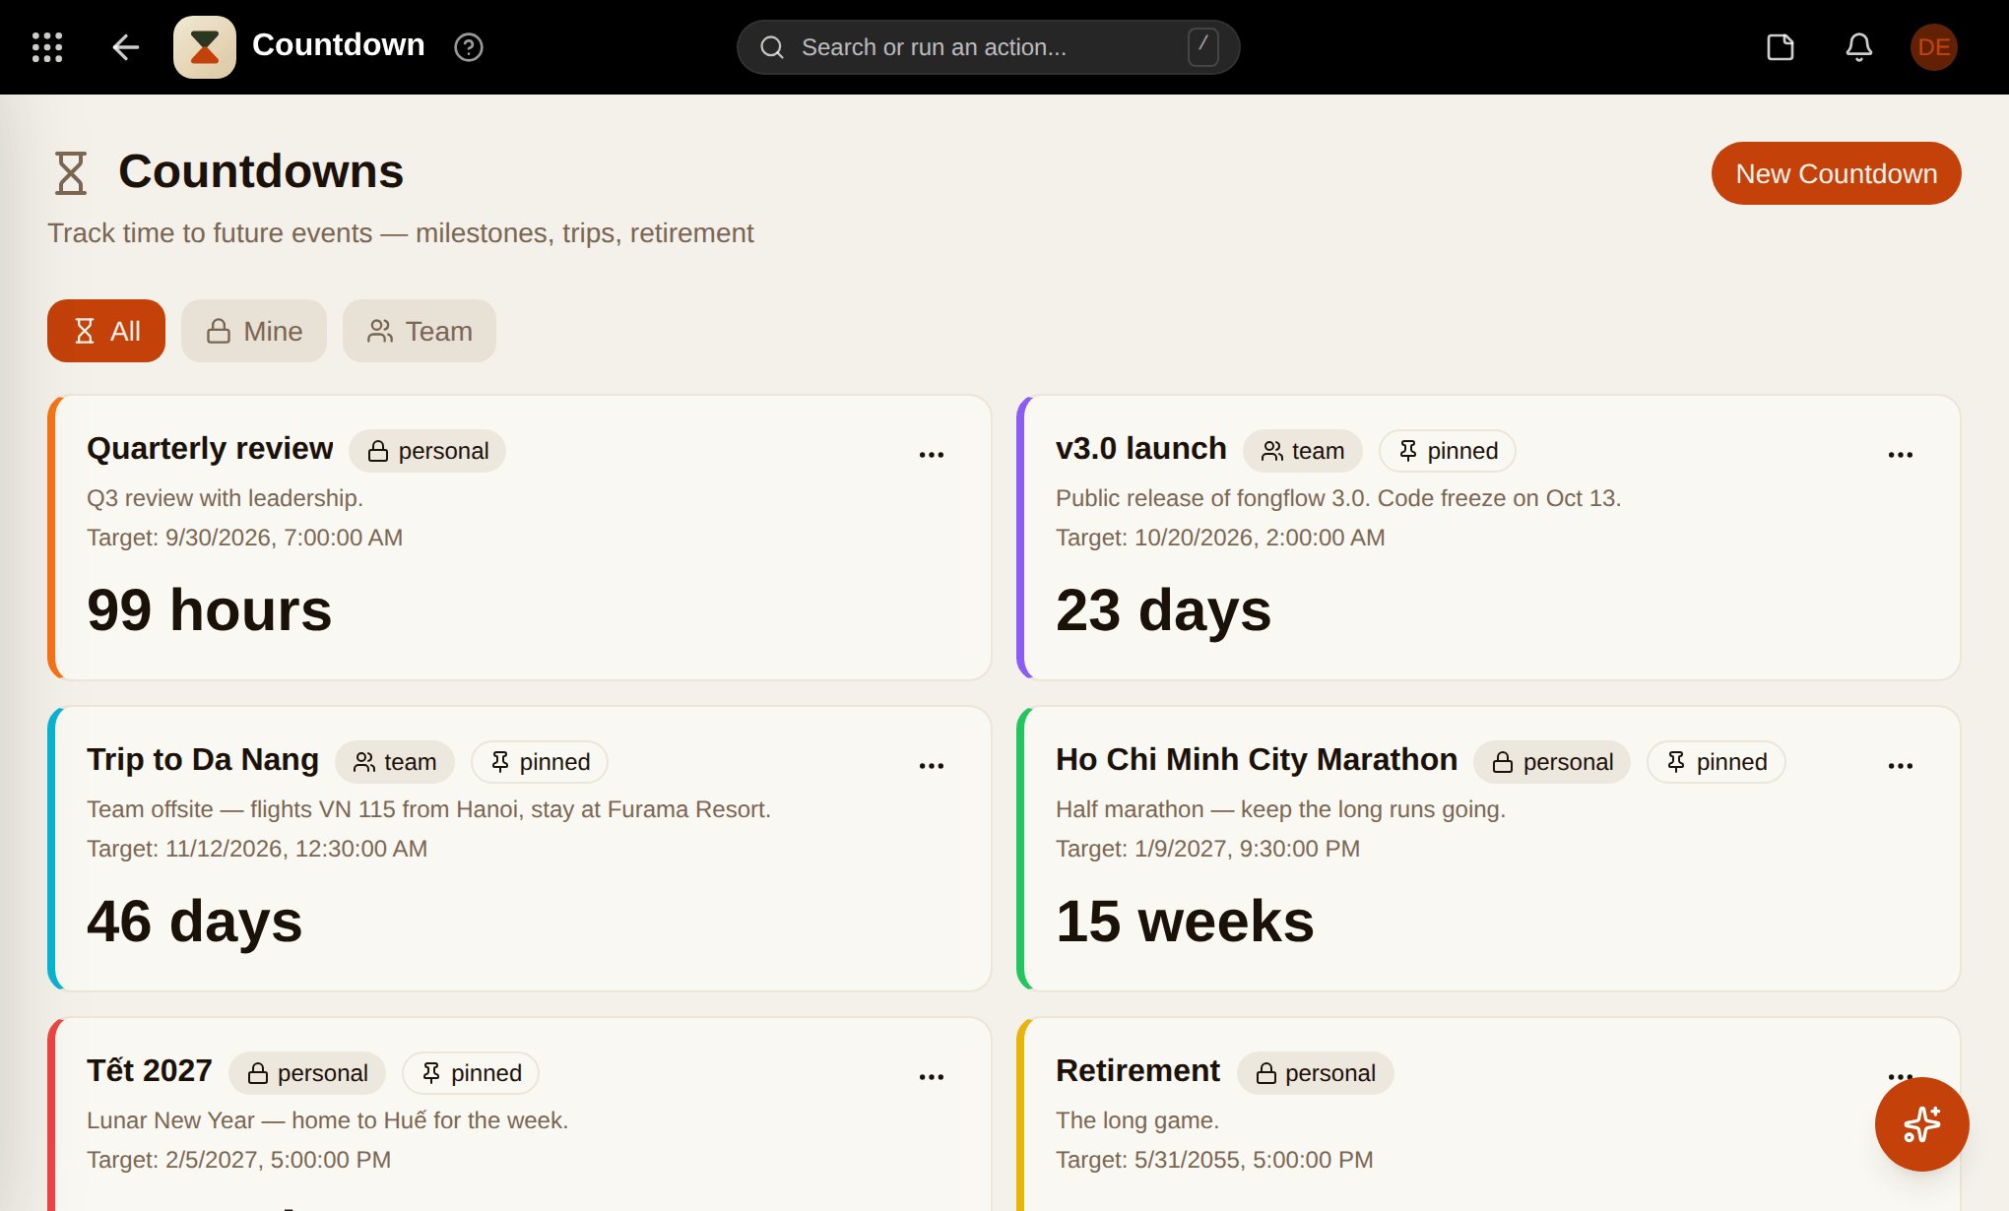2009x1211 pixels.
Task: Click the '15 weeks' remaining text
Action: [x=1185, y=921]
